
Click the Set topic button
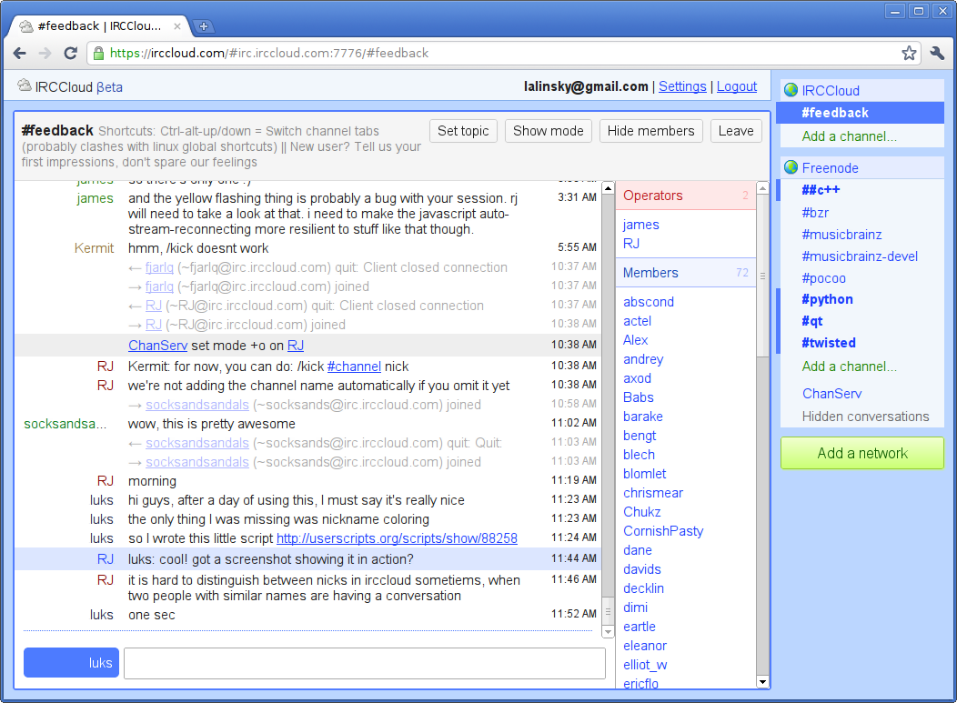(x=463, y=131)
